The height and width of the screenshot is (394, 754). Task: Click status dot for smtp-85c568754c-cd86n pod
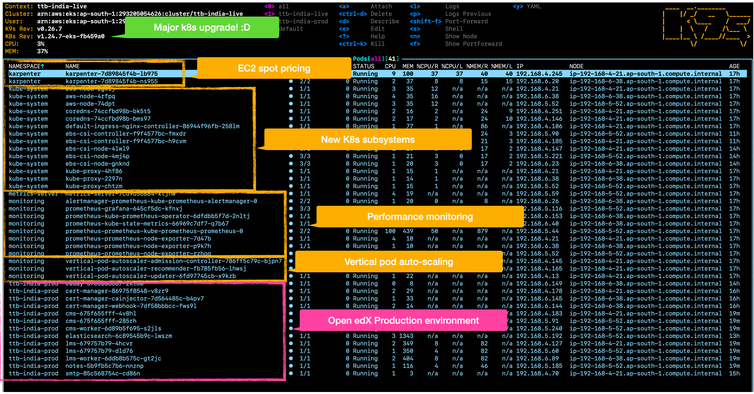click(291, 373)
